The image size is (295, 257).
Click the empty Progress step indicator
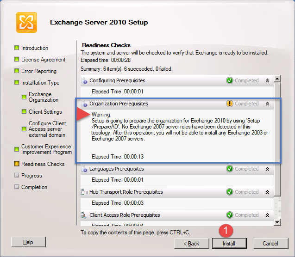click(17, 175)
